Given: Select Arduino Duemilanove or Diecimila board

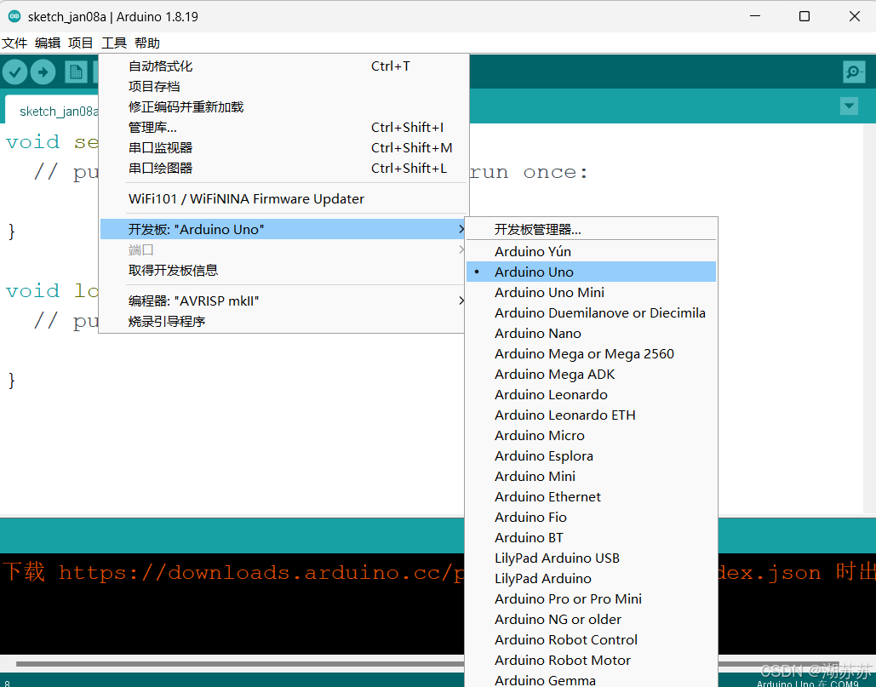Looking at the screenshot, I should pyautogui.click(x=591, y=312).
